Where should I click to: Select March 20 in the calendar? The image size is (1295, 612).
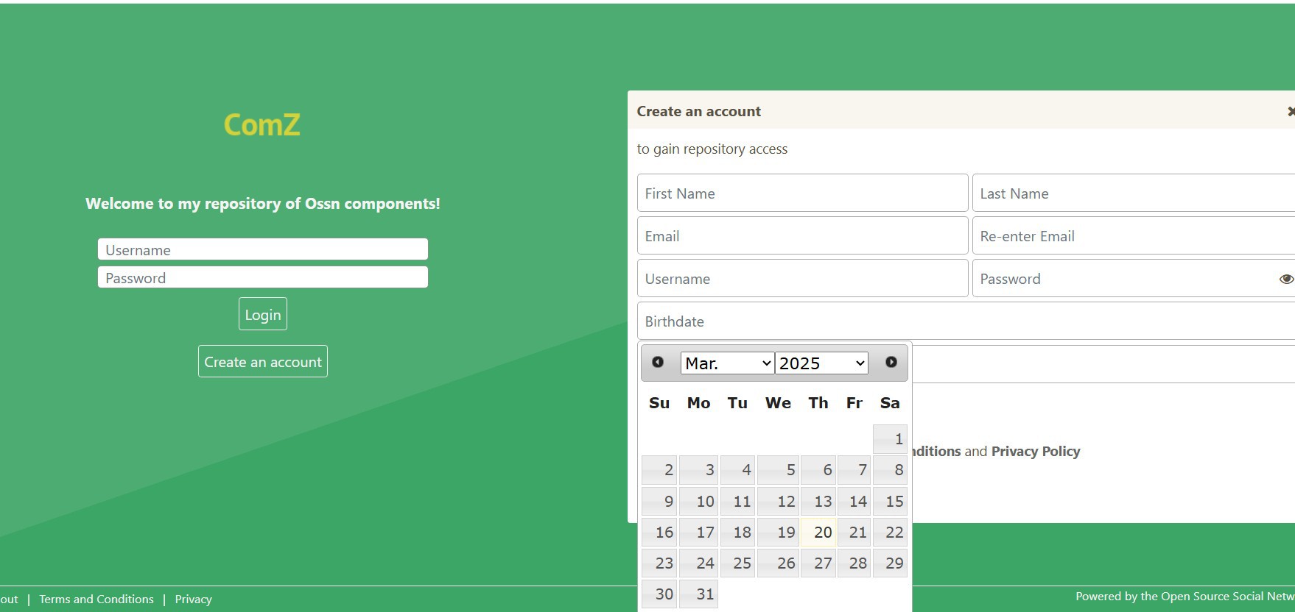point(818,533)
